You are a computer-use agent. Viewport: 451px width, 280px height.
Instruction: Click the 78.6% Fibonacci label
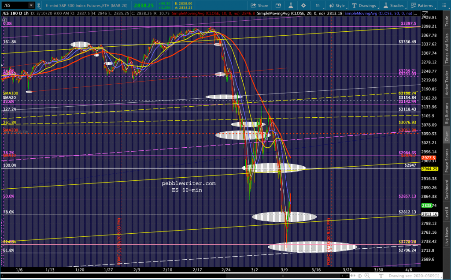[9, 212]
